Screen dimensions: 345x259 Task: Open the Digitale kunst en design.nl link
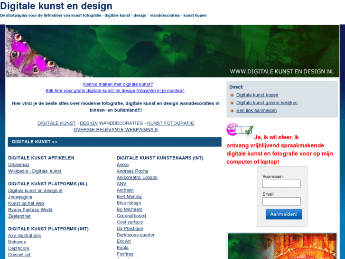pos(35,191)
